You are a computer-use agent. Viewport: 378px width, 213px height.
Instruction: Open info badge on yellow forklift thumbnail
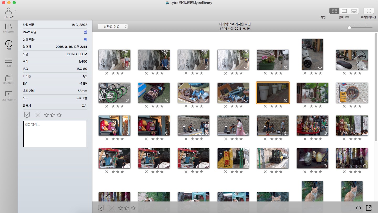[285, 166]
